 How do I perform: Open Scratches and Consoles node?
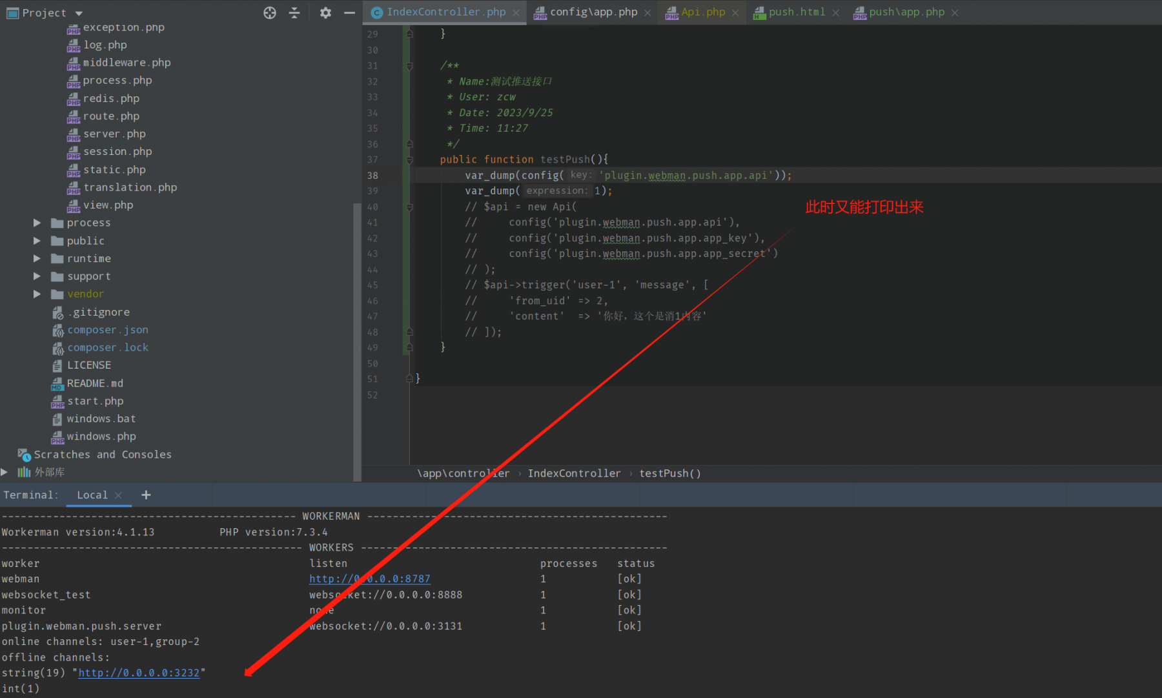[103, 455]
